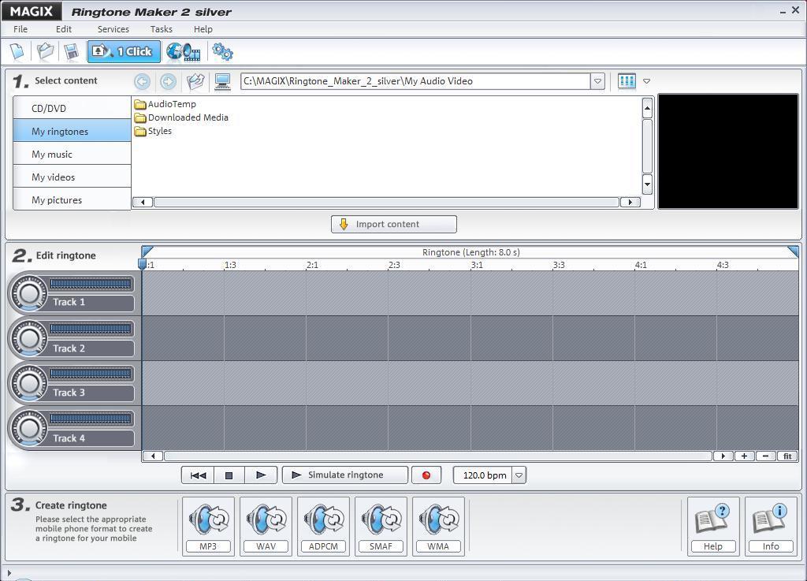Screen dimensions: 807x581
Task: Open an existing project file
Action: (45, 50)
